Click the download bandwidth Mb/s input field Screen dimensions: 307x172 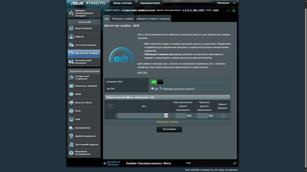coord(181,116)
